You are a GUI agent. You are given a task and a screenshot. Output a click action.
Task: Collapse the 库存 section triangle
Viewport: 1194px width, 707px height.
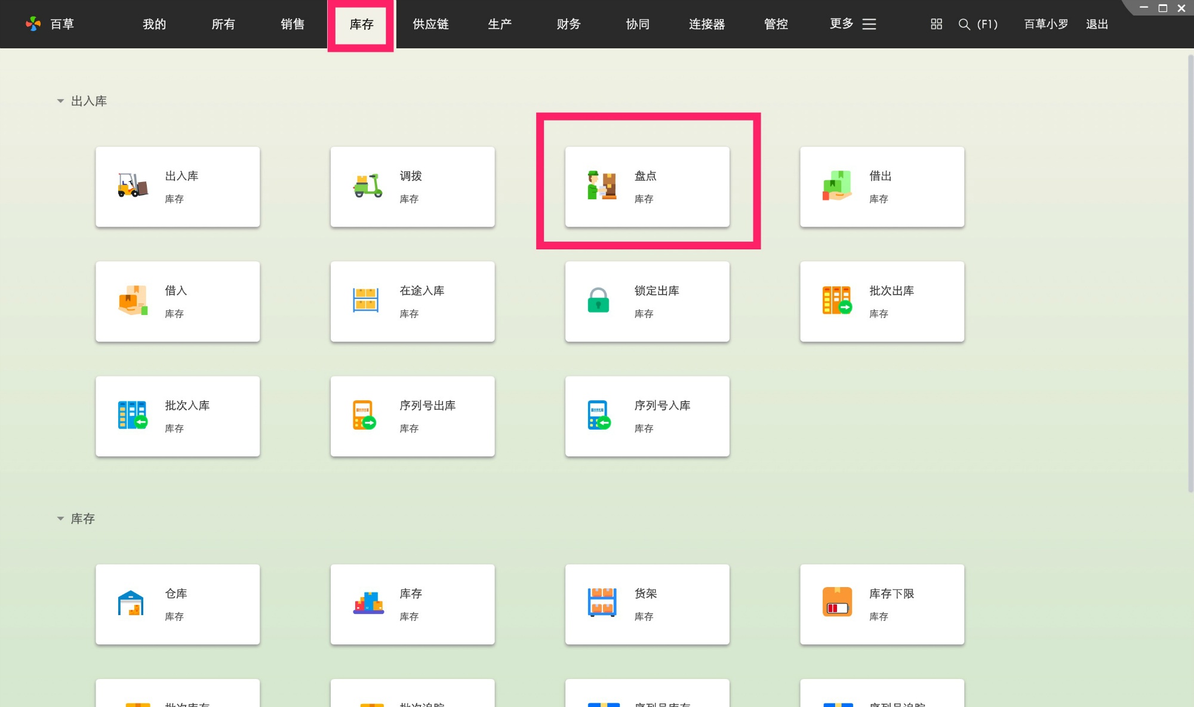click(60, 518)
